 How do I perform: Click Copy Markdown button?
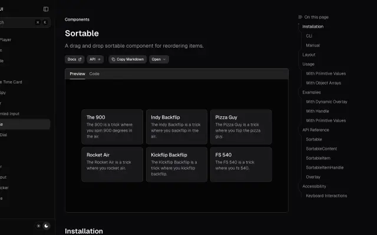point(128,59)
